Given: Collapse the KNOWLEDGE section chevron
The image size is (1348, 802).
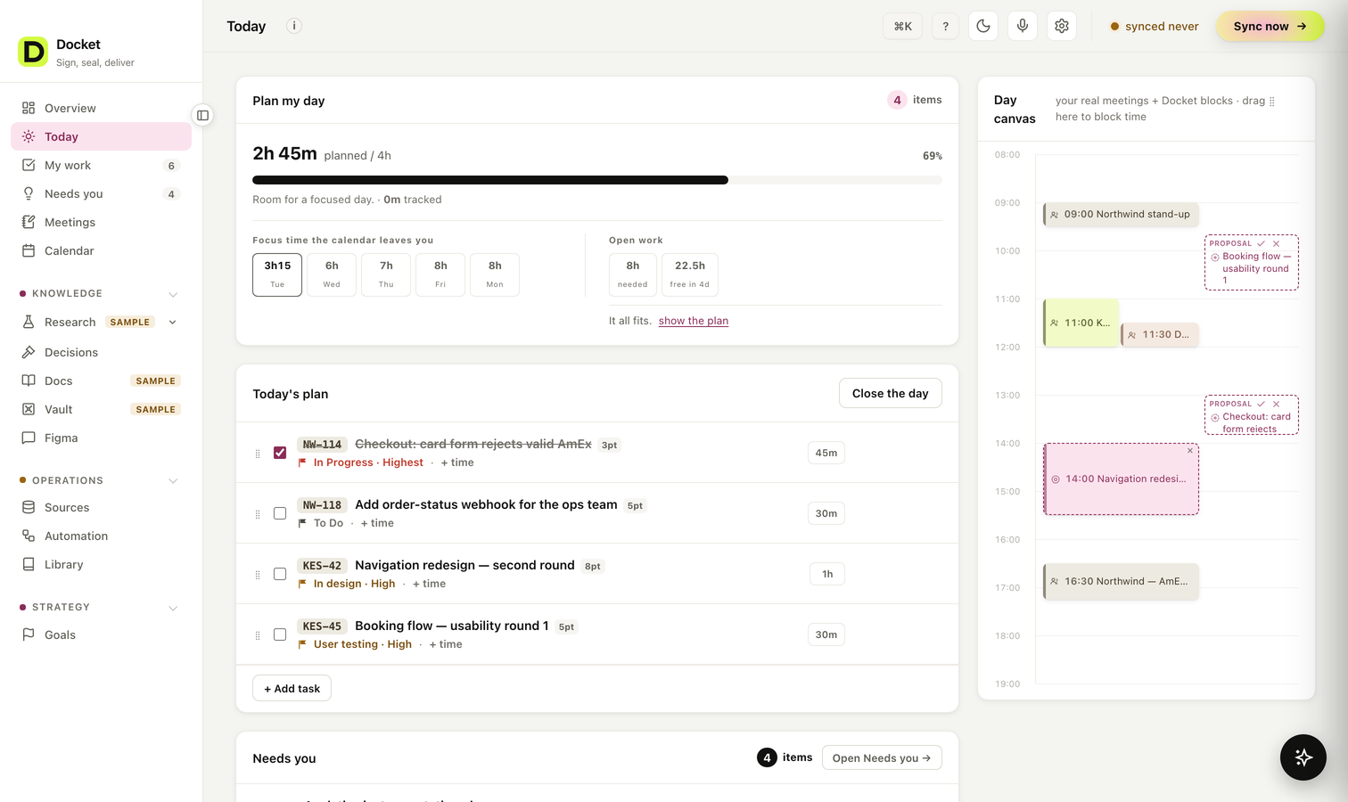Looking at the screenshot, I should tap(173, 294).
